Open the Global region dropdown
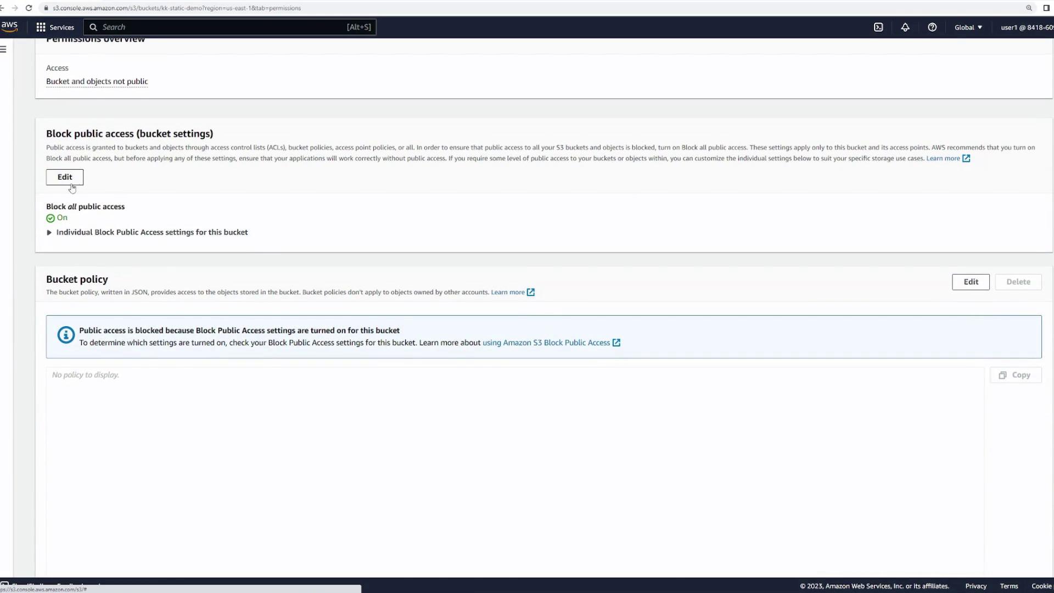1054x593 pixels. [x=968, y=27]
